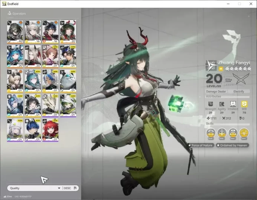Click the Agility attribute icon
The height and width of the screenshot is (200, 257).
click(x=222, y=104)
